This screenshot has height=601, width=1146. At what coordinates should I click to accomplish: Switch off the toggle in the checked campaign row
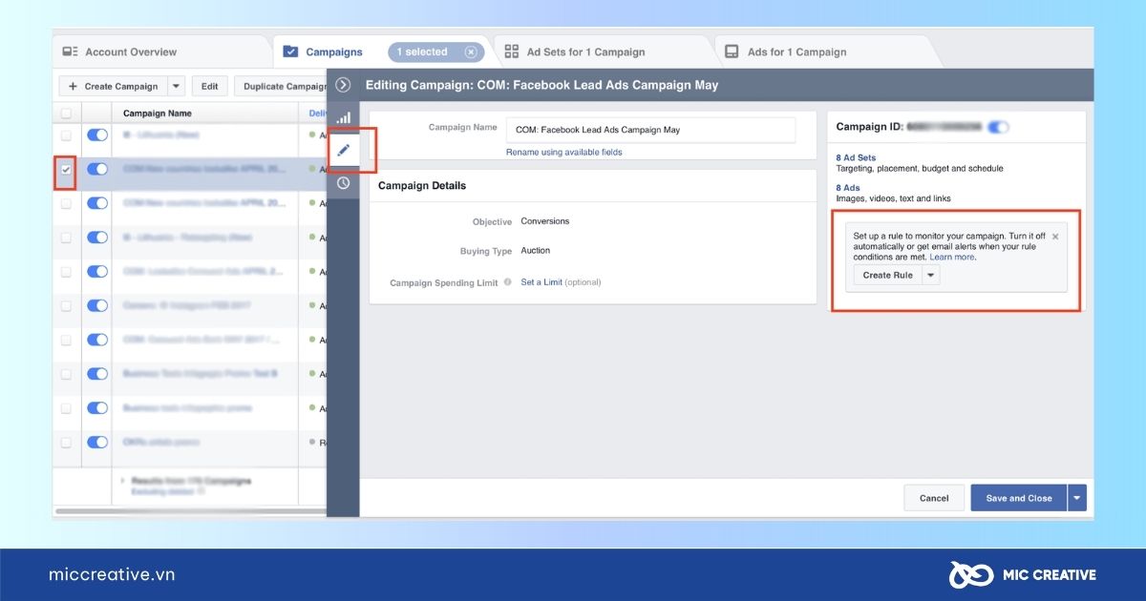[97, 169]
